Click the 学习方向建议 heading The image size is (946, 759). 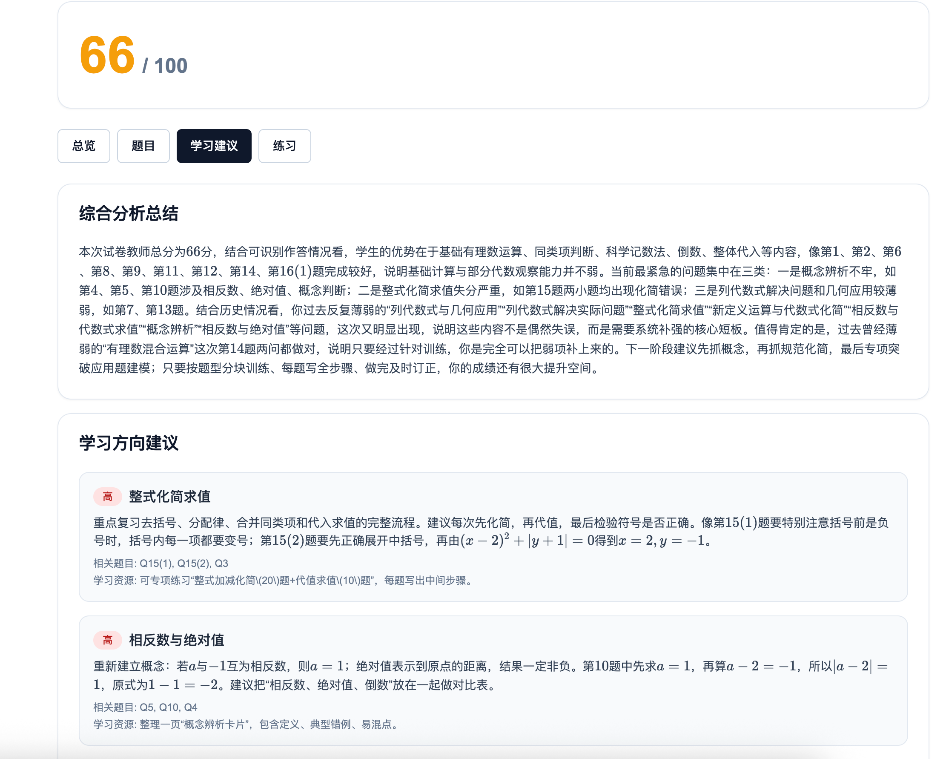129,443
